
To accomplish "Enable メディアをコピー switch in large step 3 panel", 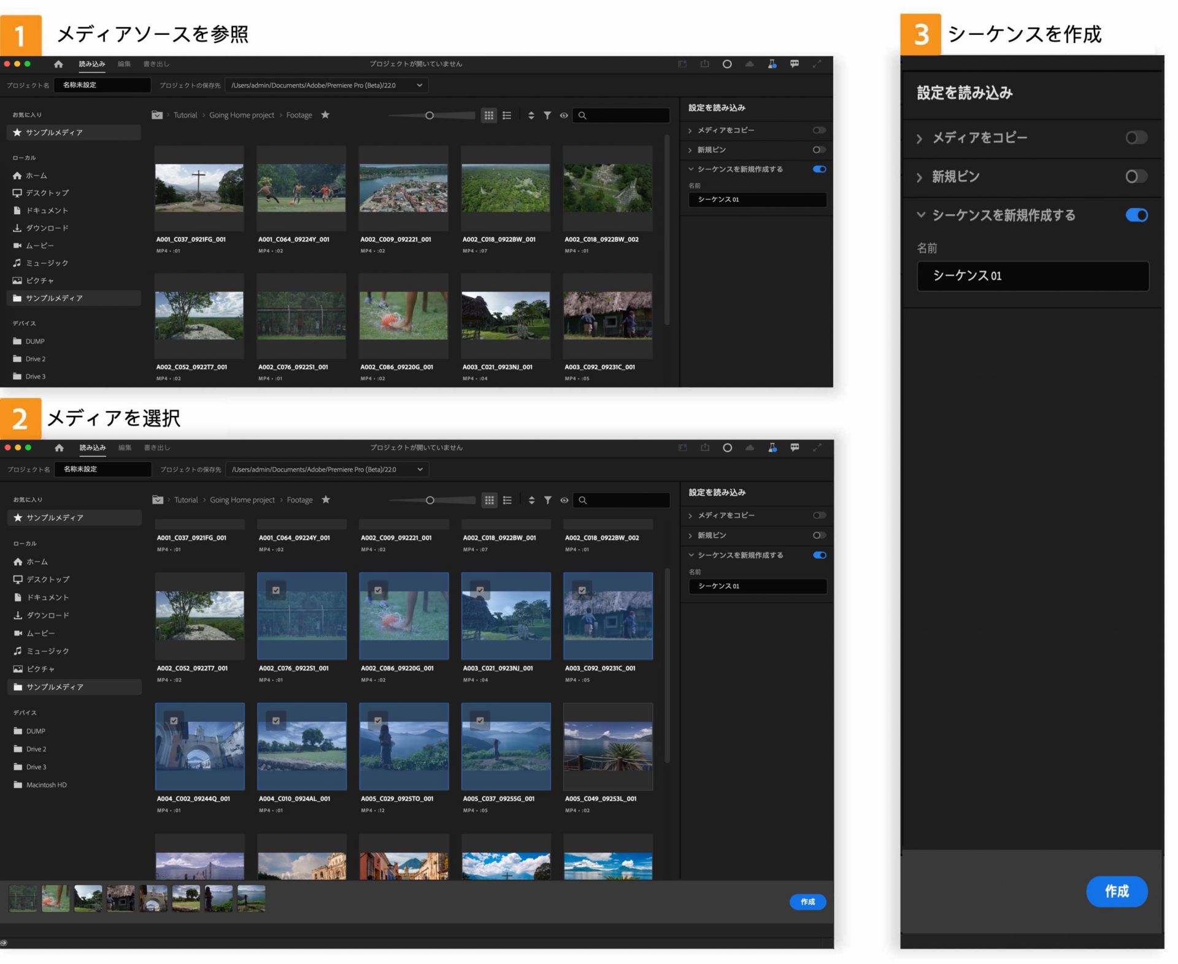I will point(1136,137).
